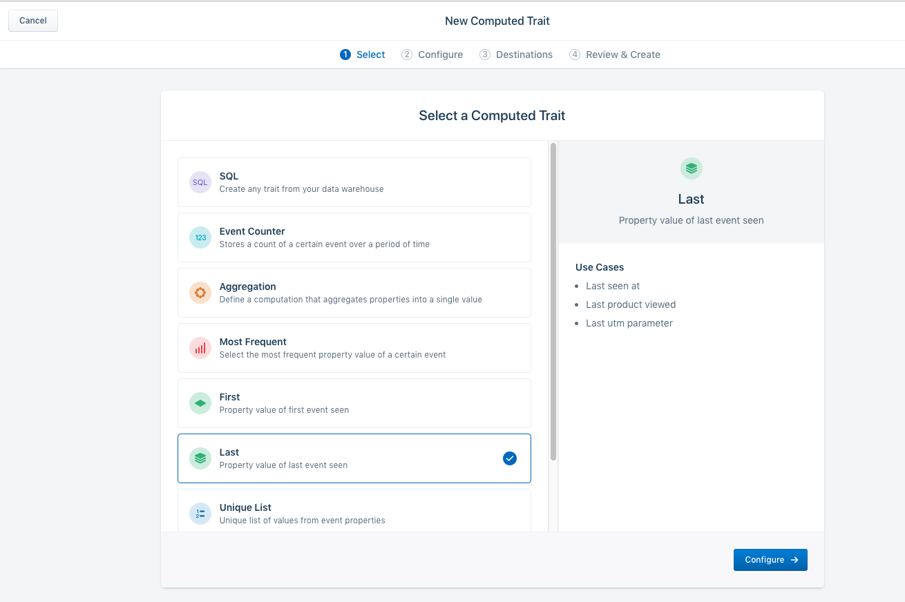
Task: Pick the Aggregation trait title
Action: click(247, 287)
